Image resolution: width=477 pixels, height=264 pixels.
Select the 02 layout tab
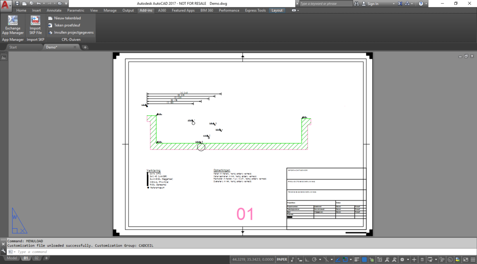pos(37,258)
